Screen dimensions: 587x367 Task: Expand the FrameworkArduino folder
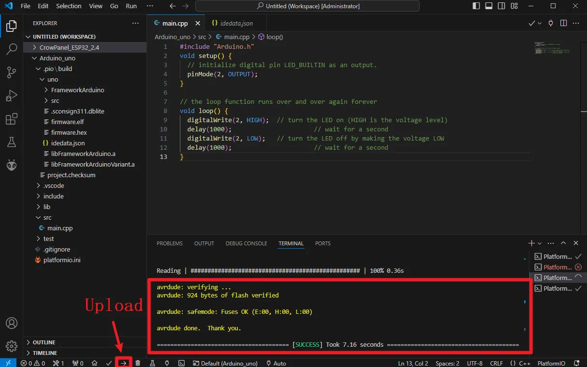[x=77, y=90]
